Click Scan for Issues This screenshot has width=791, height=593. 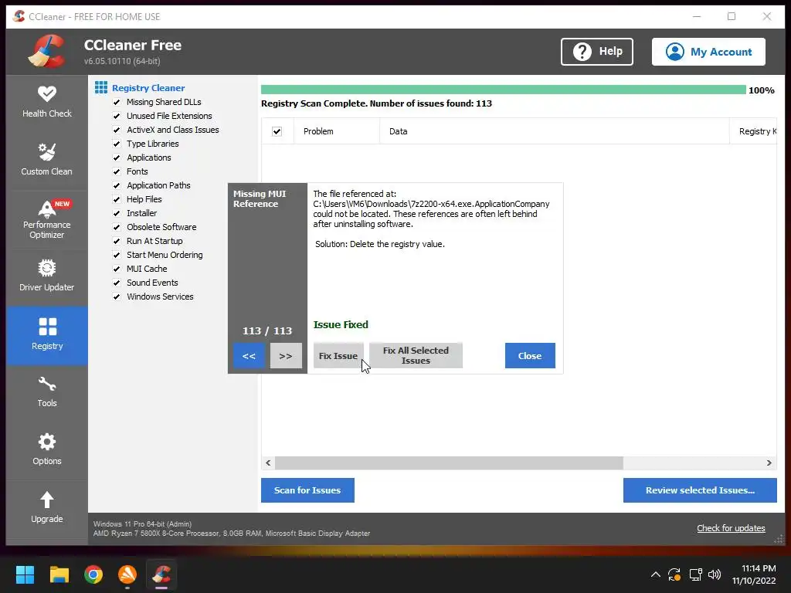[307, 490]
